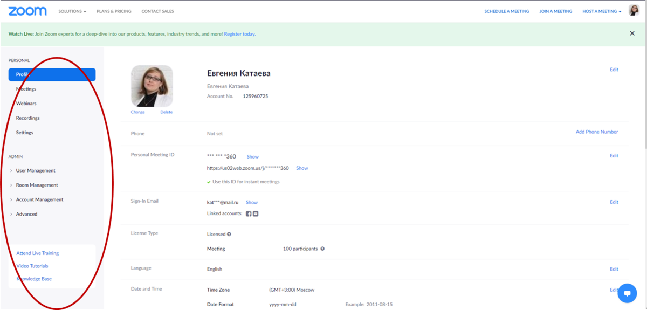647x310 pixels.
Task: Click the phone 'Not set' text
Action: [215, 134]
